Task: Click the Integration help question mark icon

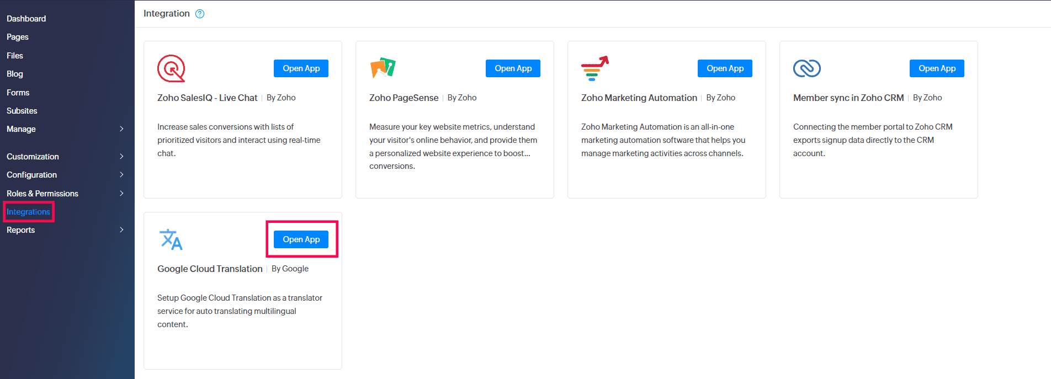Action: pyautogui.click(x=200, y=14)
